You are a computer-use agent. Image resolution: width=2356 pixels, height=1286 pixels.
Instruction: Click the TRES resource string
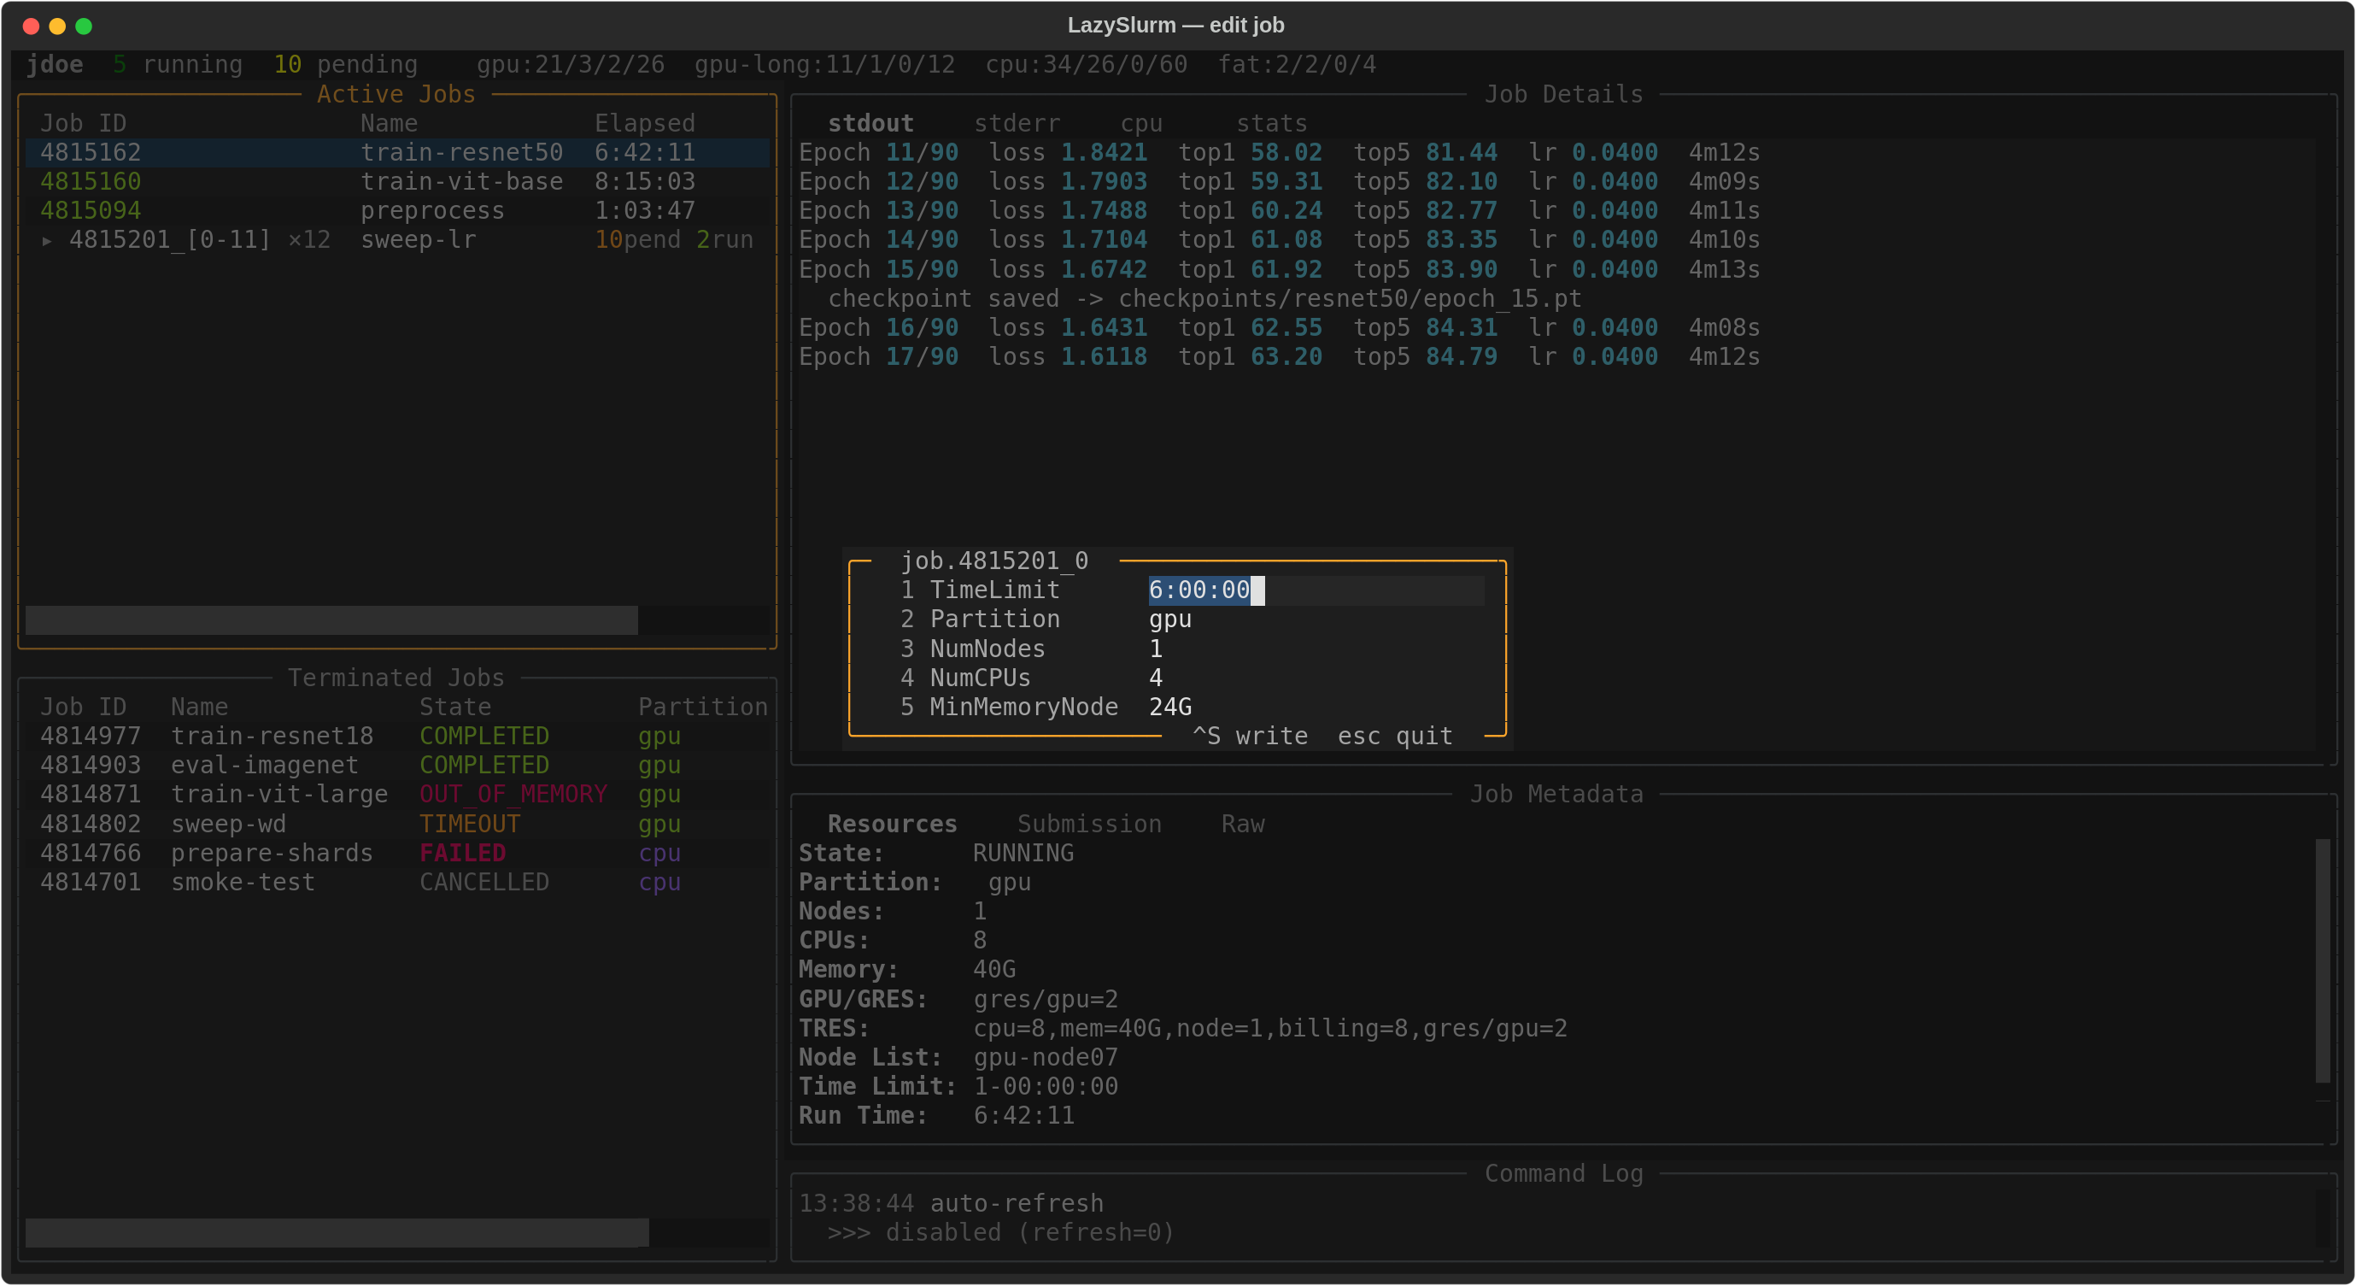click(1270, 1028)
